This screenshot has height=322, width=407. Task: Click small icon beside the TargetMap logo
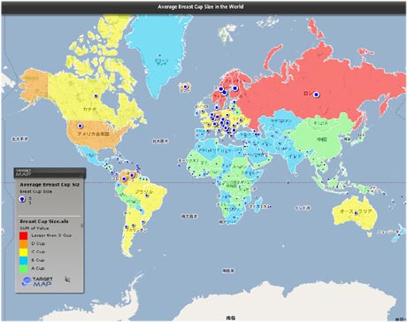click(x=67, y=280)
